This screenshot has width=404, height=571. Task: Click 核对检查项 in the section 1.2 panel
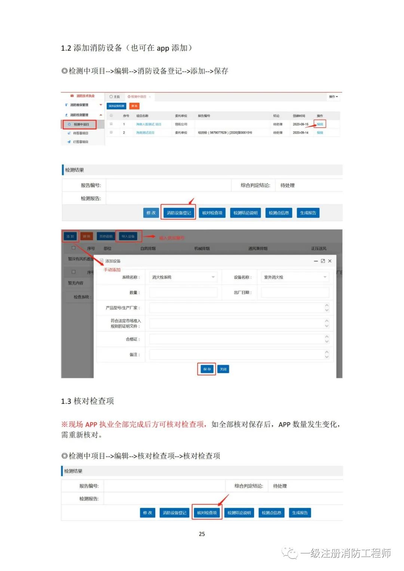[x=212, y=213]
